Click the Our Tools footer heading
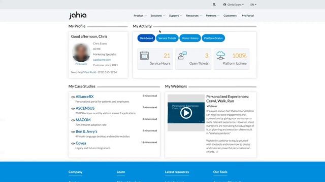This screenshot has width=325, height=182. coord(220,172)
